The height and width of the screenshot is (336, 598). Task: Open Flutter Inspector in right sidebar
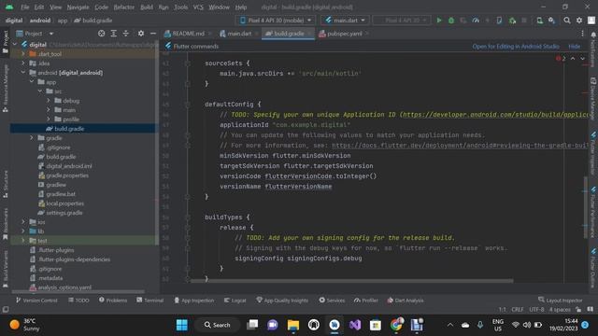click(593, 152)
